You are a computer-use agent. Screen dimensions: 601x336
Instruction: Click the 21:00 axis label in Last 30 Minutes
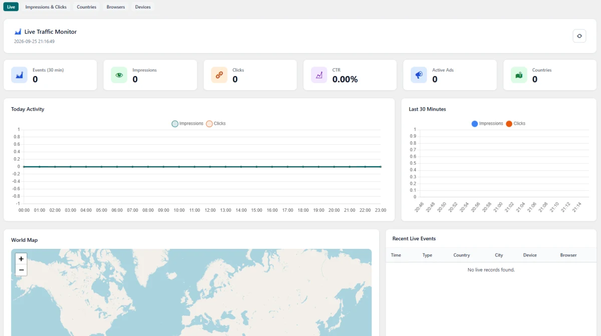(497, 208)
